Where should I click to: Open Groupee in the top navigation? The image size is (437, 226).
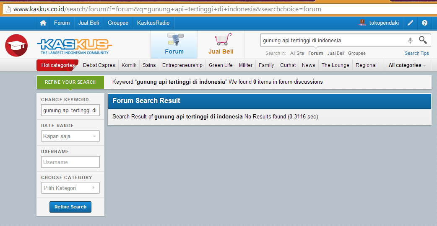click(118, 23)
